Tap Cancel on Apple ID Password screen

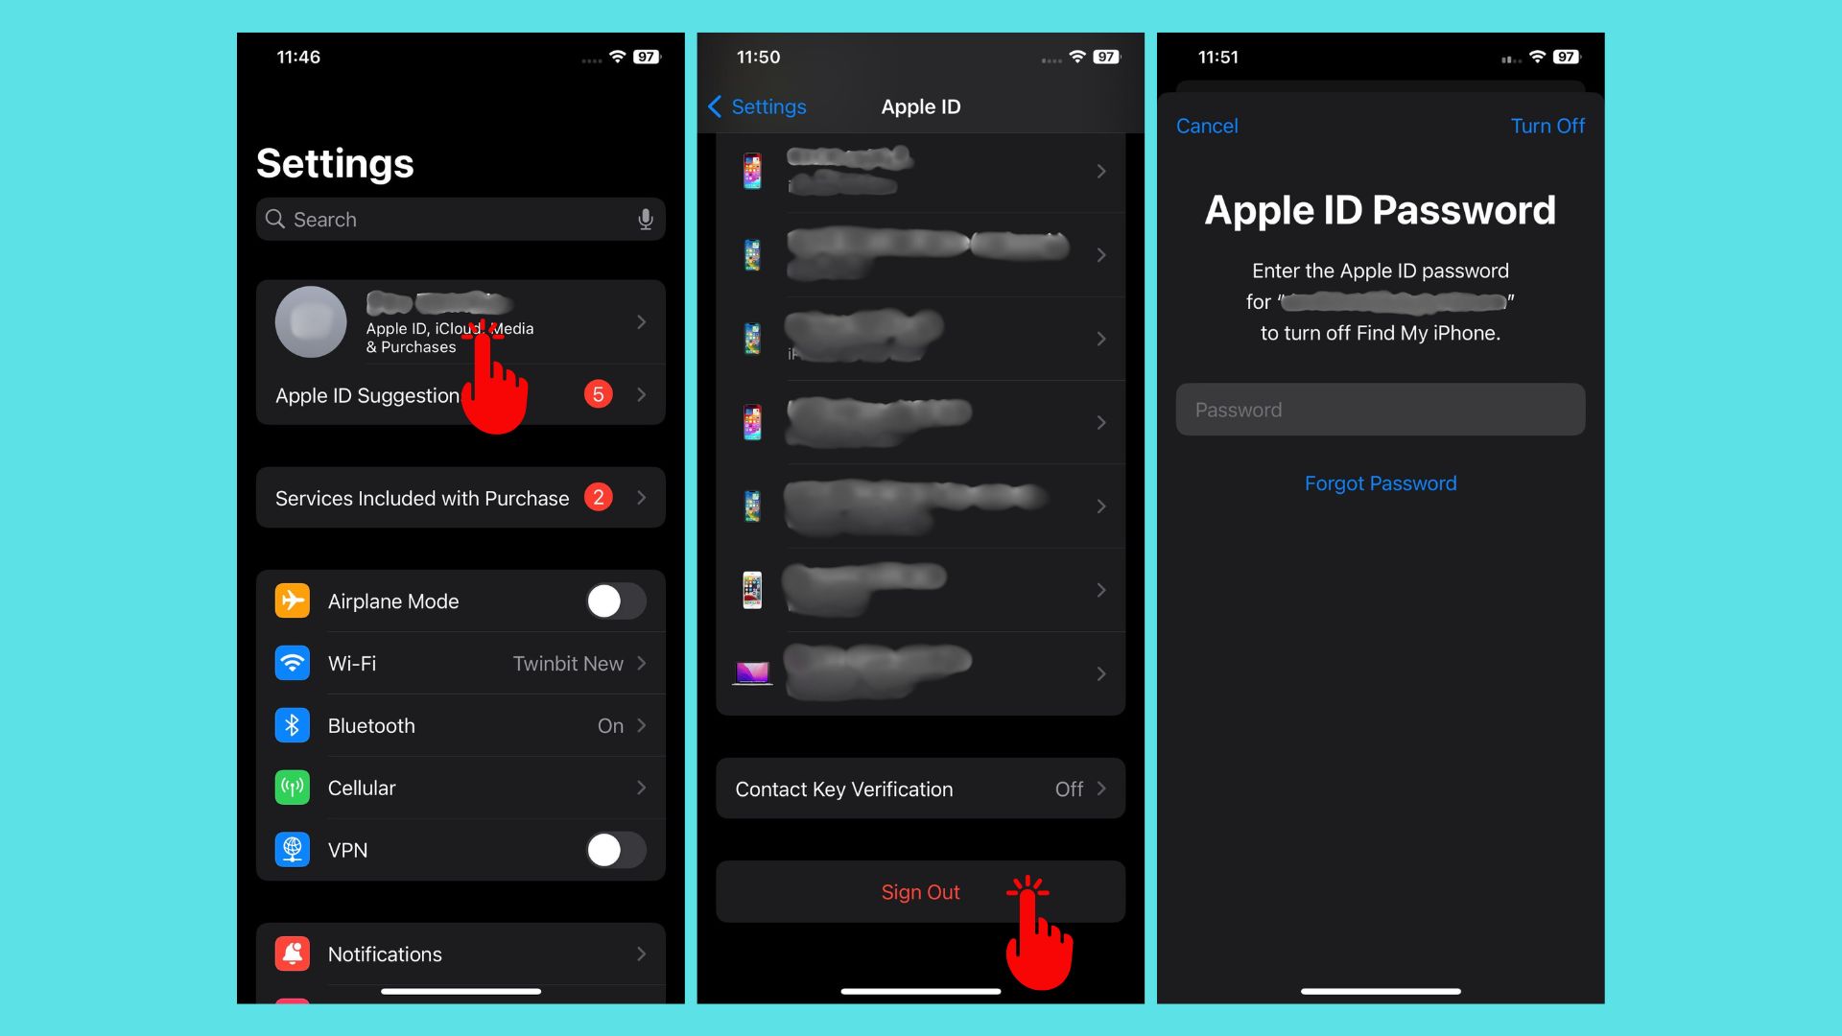tap(1206, 126)
